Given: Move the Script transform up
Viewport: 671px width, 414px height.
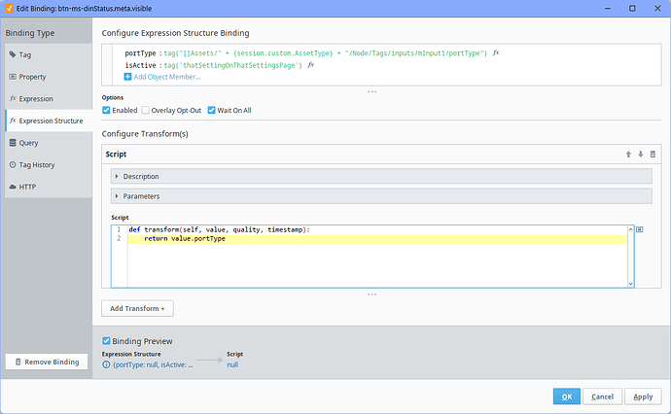Looking at the screenshot, I should [628, 155].
